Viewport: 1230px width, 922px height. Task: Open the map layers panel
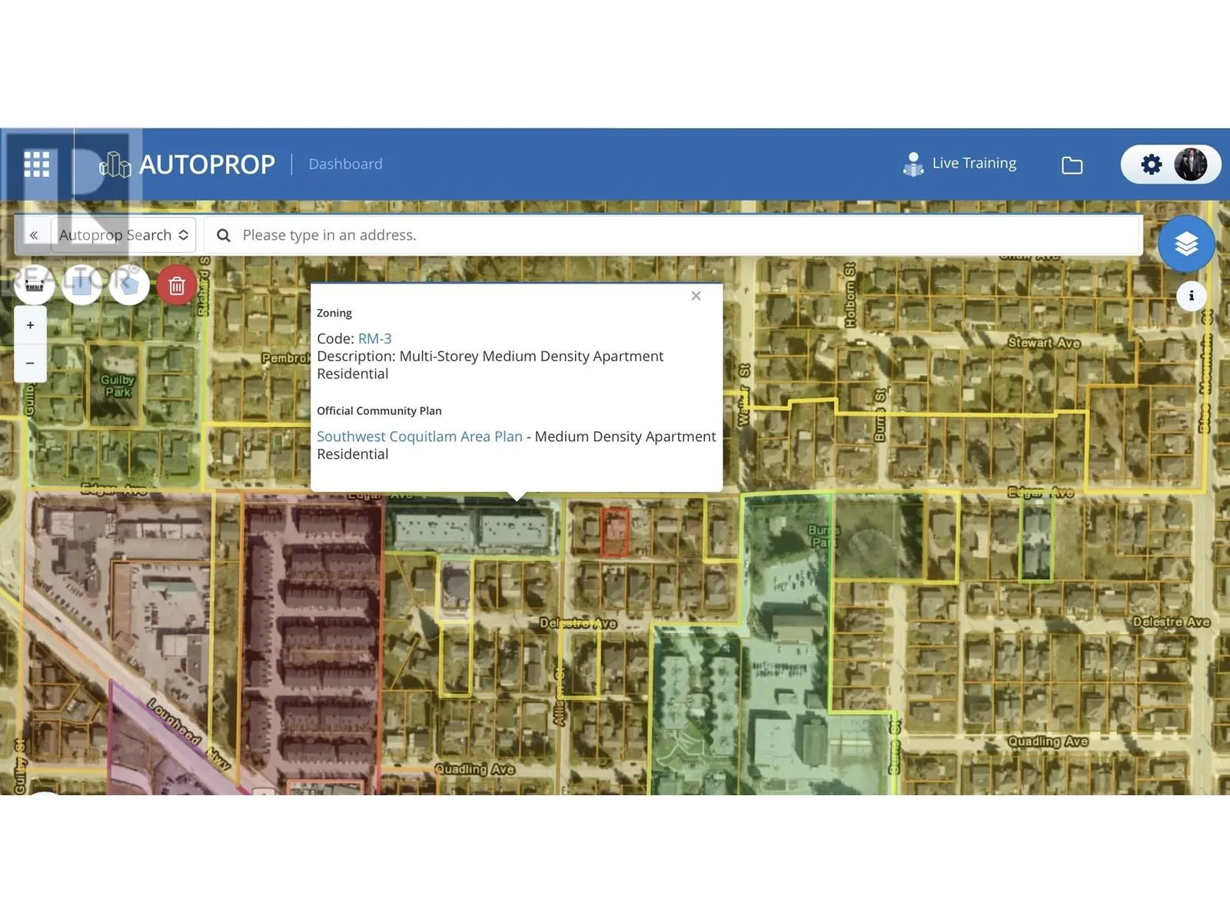[1186, 244]
